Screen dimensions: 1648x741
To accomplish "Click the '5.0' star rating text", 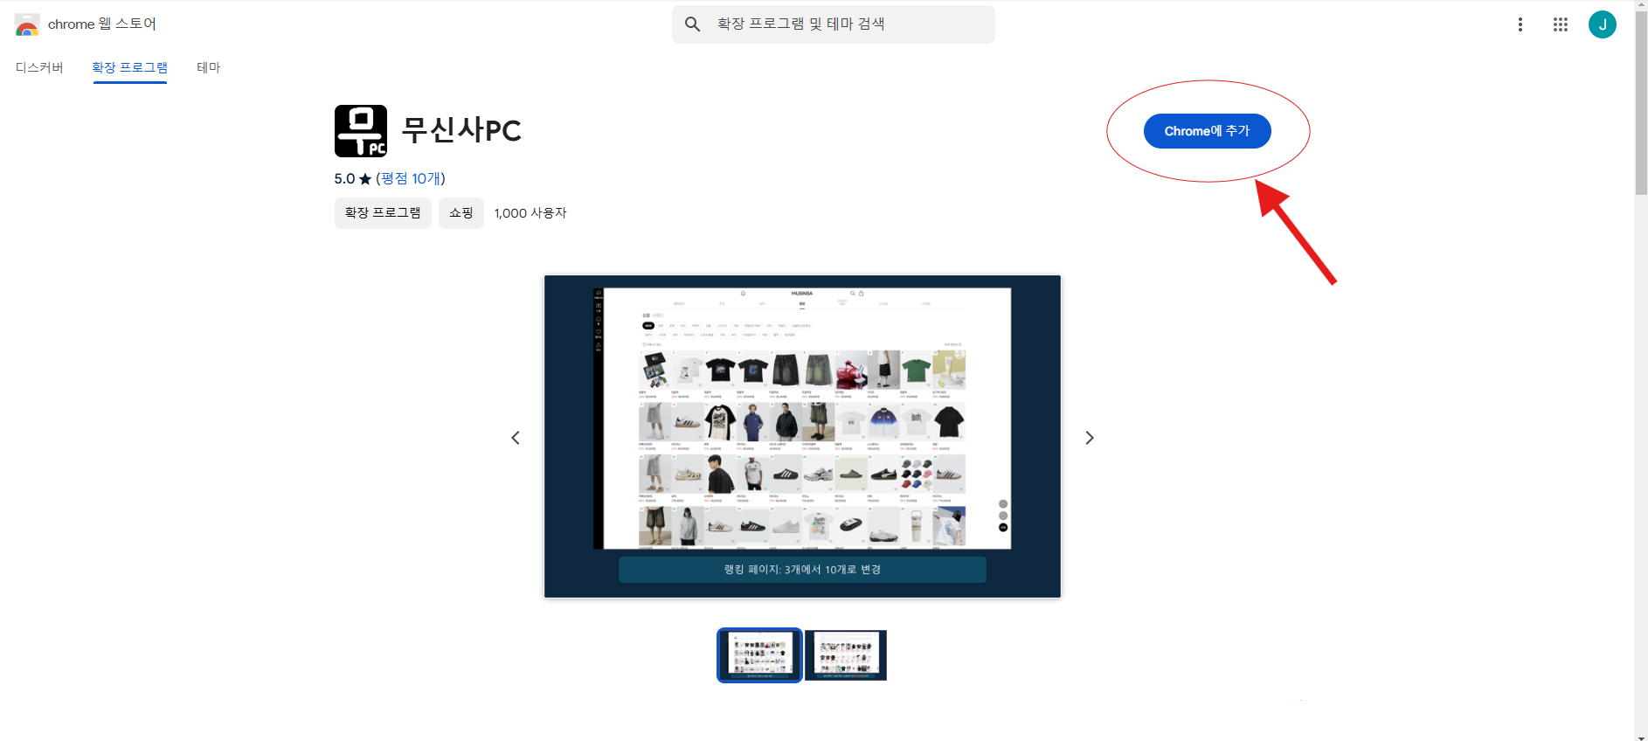I will pos(344,178).
